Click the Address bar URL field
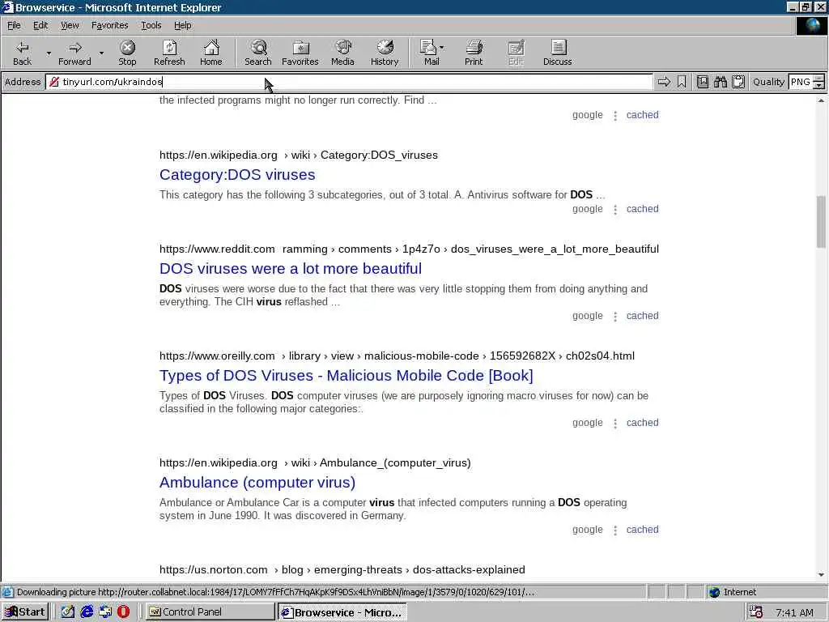Viewport: 829px width, 622px height. point(349,82)
